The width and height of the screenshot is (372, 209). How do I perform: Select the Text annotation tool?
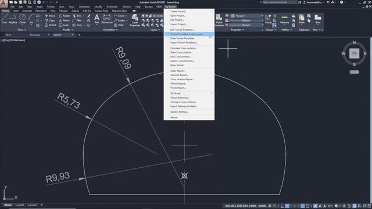pos(97,19)
